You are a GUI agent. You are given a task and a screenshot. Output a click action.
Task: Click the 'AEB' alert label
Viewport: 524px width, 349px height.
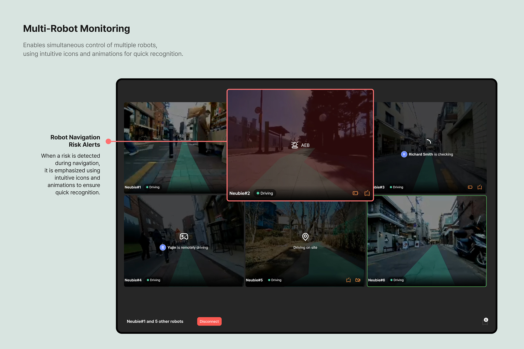tap(305, 145)
